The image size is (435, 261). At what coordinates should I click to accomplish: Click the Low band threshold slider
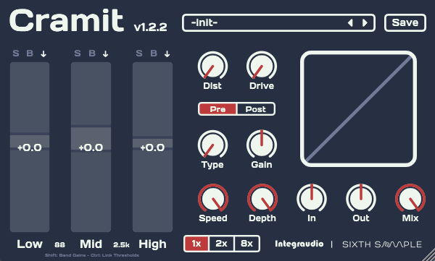click(30, 147)
